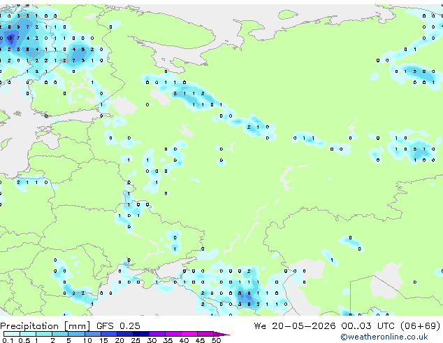Click the "0.5" legend scale label

pos(24,340)
